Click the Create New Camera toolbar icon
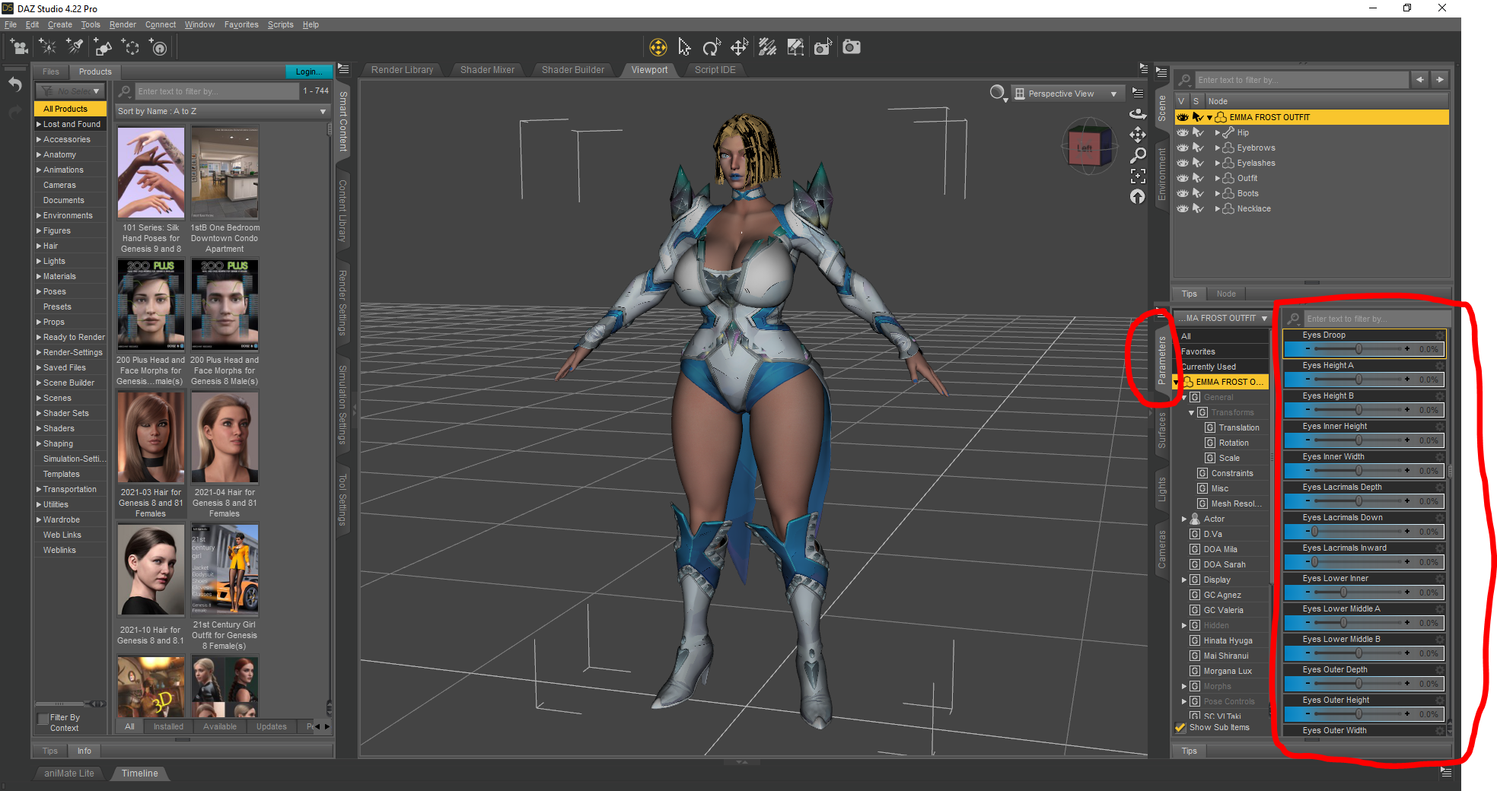 [x=19, y=47]
